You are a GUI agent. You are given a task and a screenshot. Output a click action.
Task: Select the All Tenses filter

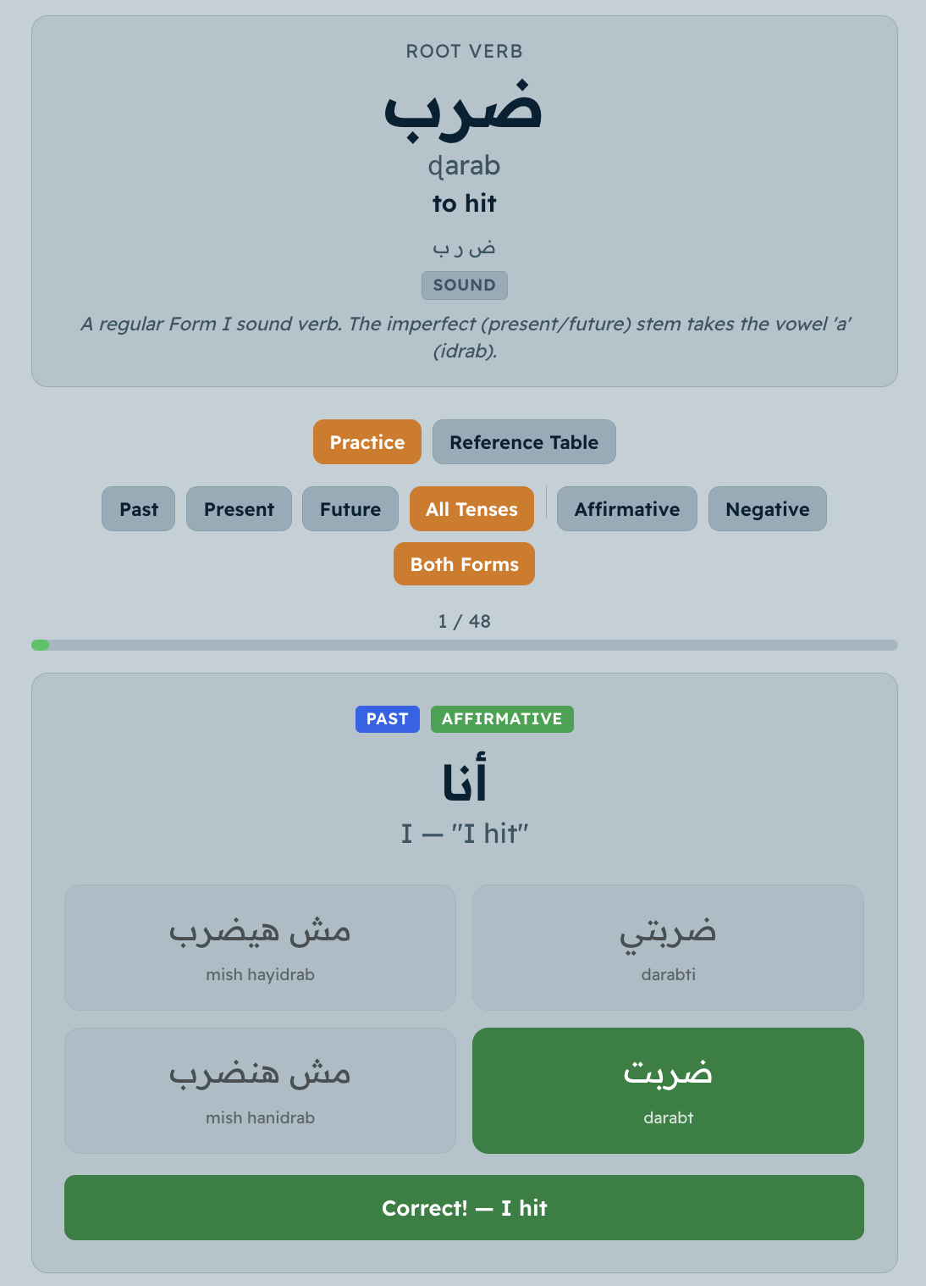[471, 508]
